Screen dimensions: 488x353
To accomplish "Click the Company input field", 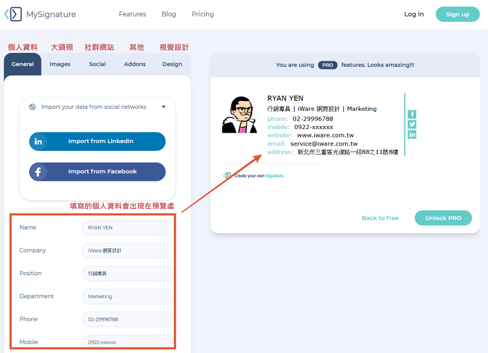I will pyautogui.click(x=126, y=251).
